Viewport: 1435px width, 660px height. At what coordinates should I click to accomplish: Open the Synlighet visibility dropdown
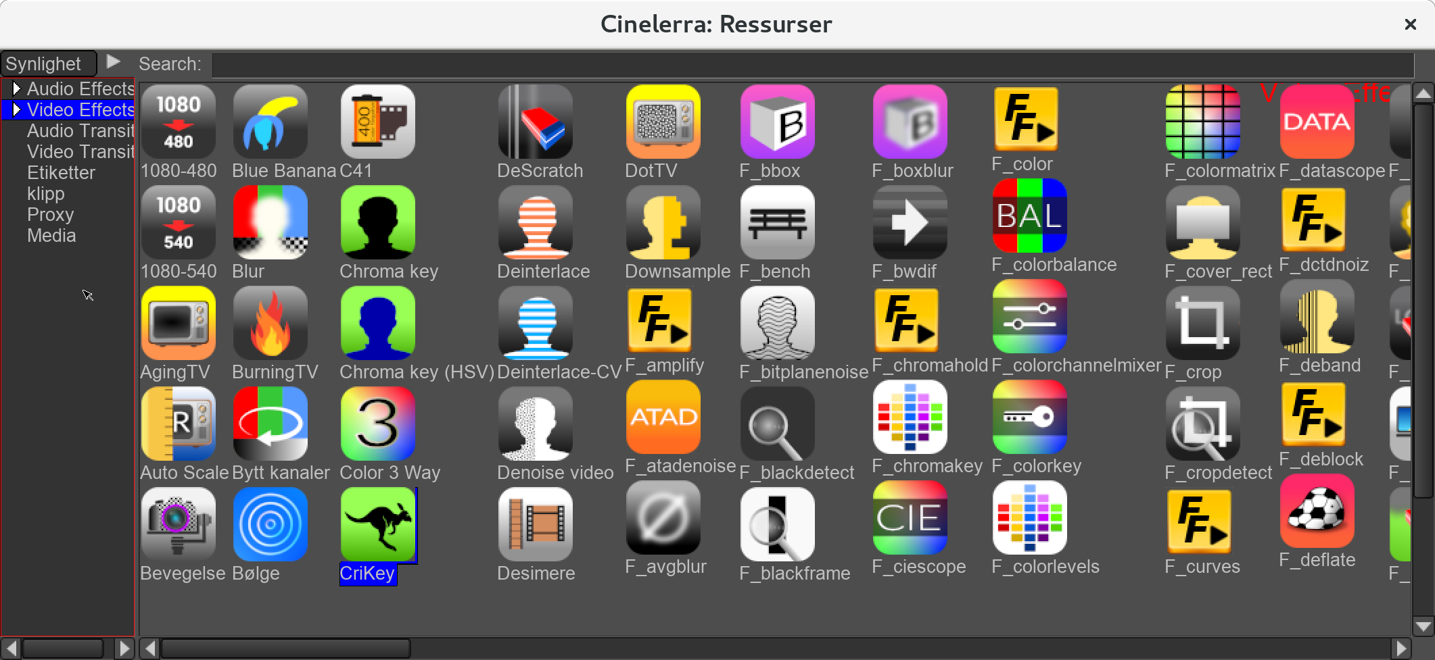(x=49, y=64)
